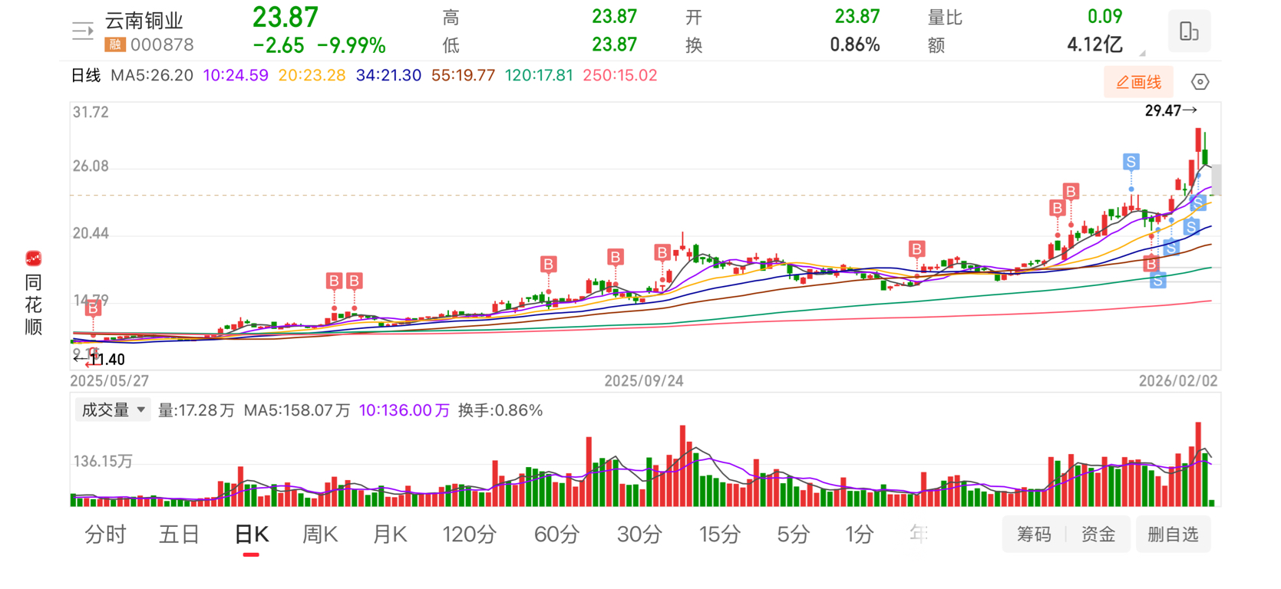Screen dimensions: 1281x589
Task: Select the 5分 period tab
Action: coord(793,534)
